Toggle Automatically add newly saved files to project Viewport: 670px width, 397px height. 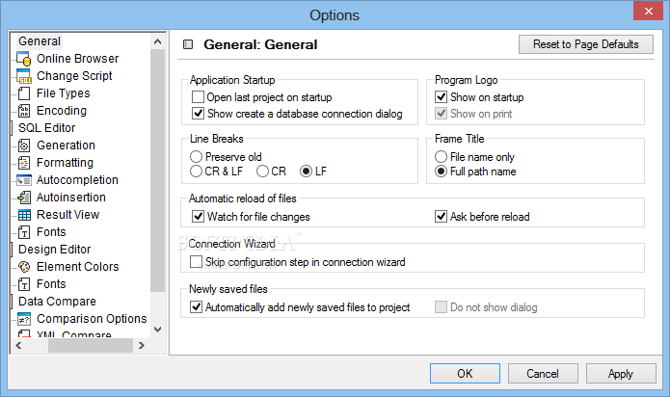click(196, 307)
